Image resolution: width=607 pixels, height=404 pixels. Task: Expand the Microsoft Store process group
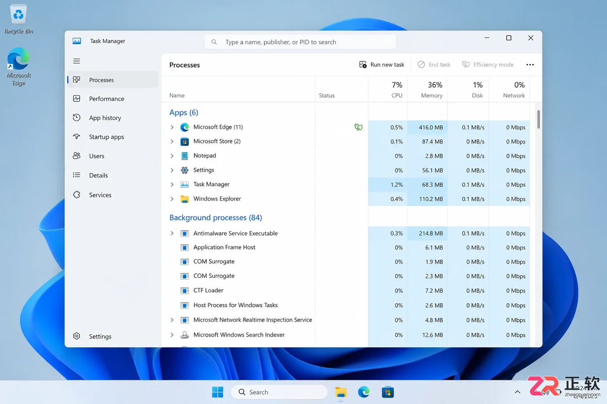(x=172, y=141)
